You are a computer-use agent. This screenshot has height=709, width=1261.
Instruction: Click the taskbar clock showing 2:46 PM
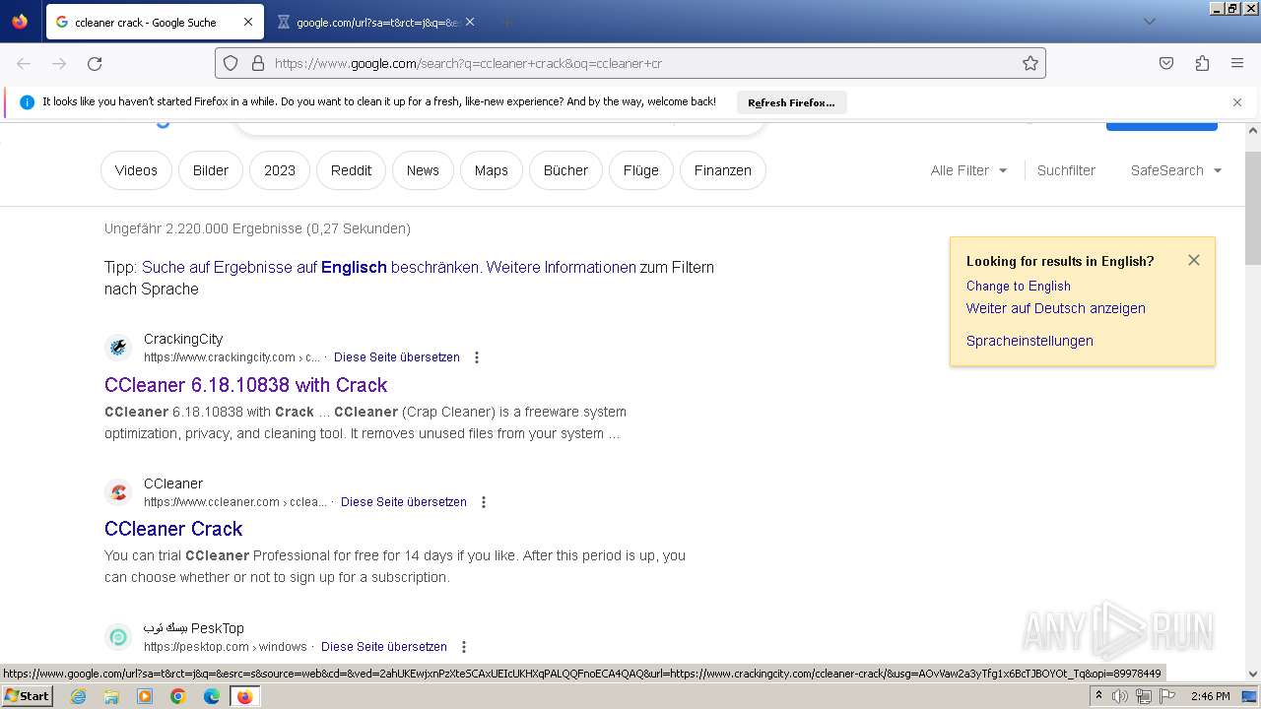coord(1210,696)
